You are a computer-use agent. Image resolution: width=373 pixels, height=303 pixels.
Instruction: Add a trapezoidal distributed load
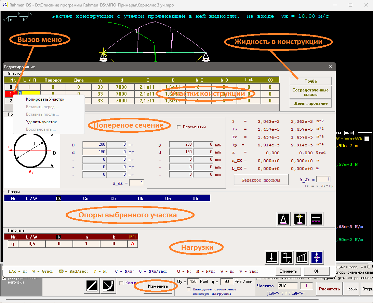(x=302, y=257)
